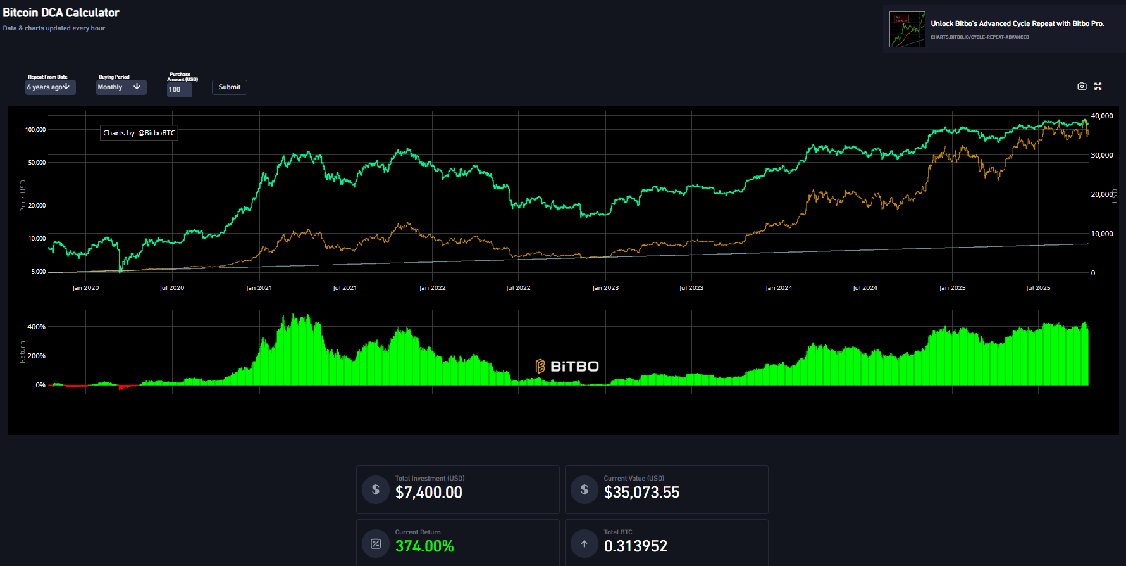Click the up-arrow icon beside Total BTC
This screenshot has width=1126, height=566.
pyautogui.click(x=585, y=544)
